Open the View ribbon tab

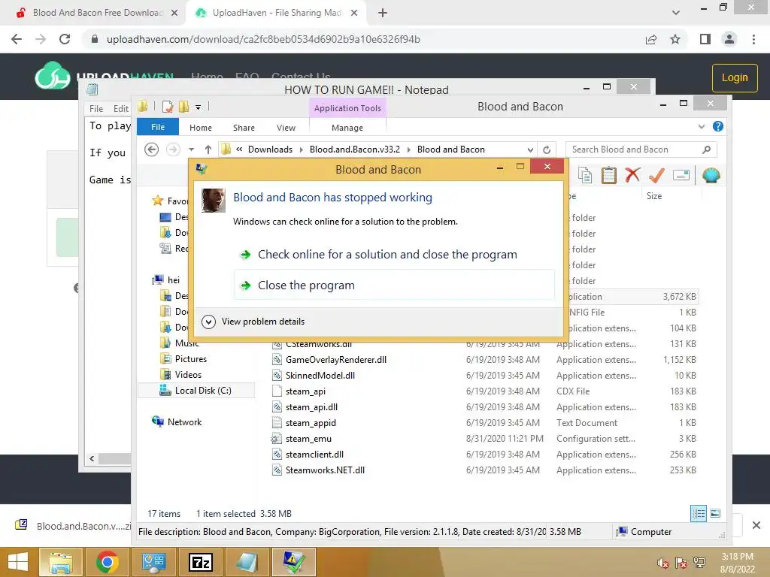click(286, 128)
